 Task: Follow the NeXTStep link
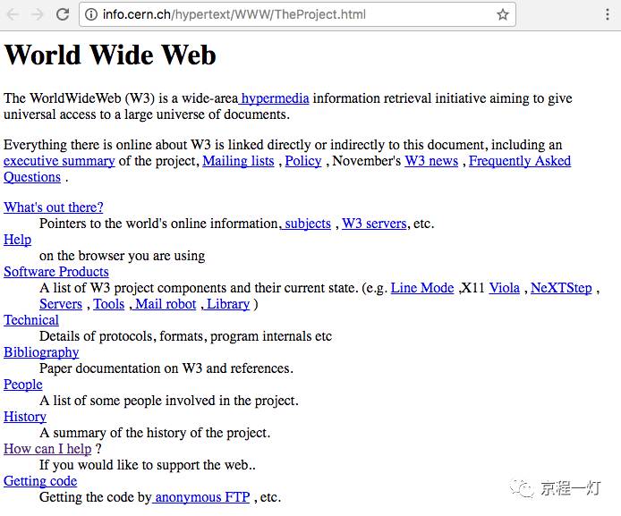pos(561,288)
